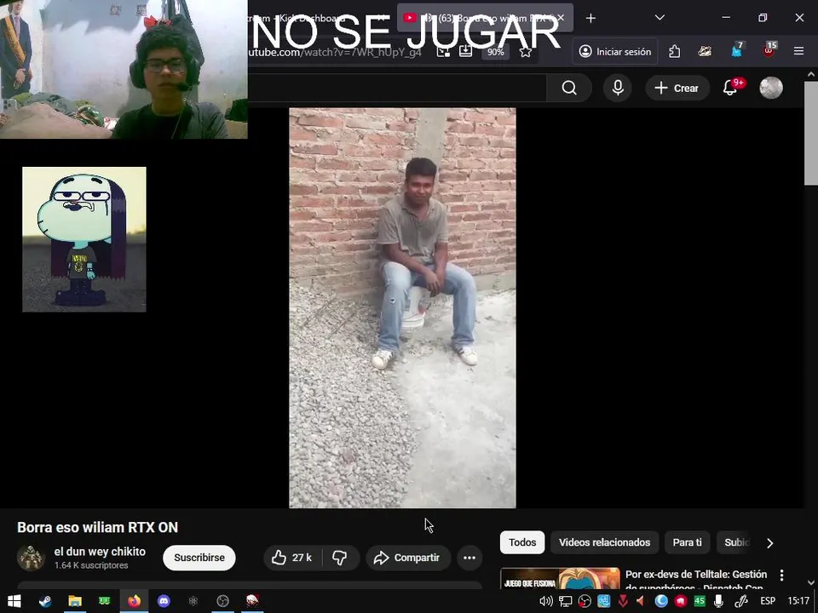Open the 15:17 taskbar clock
818x613 pixels.
click(x=798, y=602)
